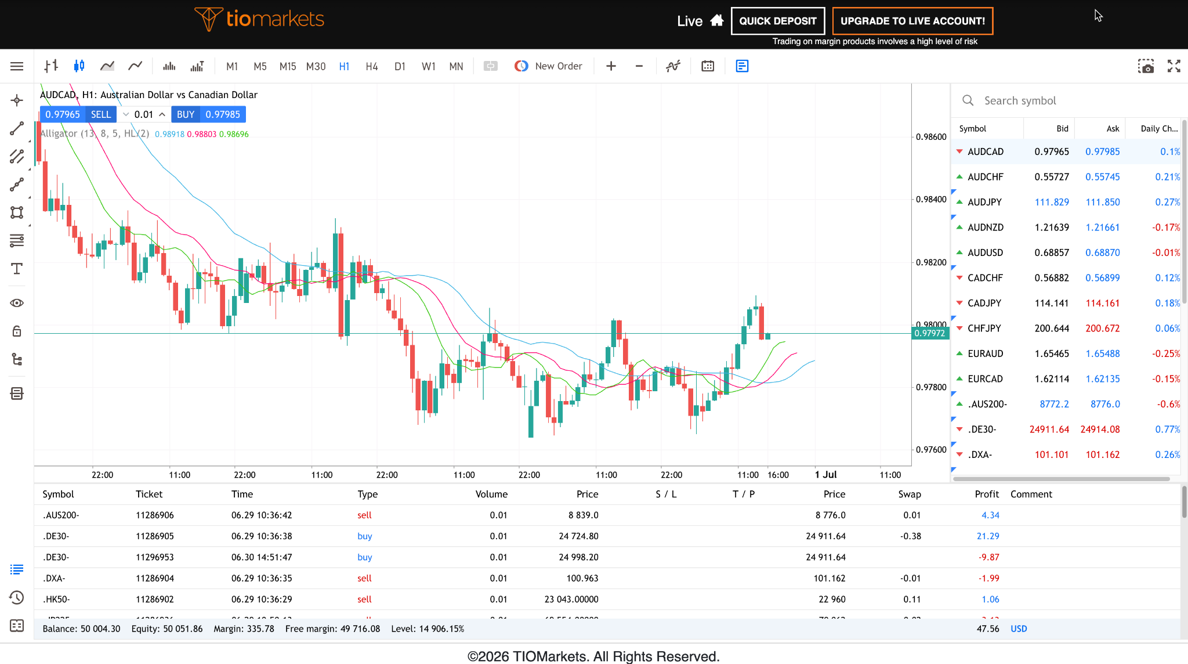Select the text label tool
This screenshot has width=1188, height=664.
click(x=17, y=269)
